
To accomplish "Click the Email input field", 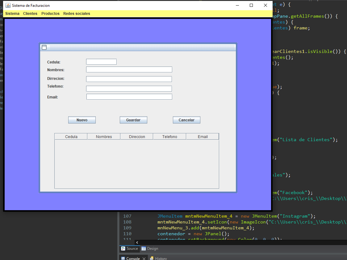I will pos(129,97).
